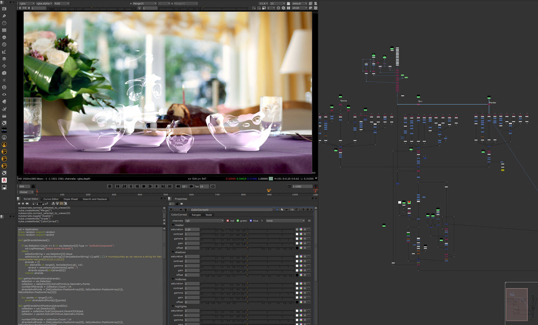Collapse the highlights section
This screenshot has width=538, height=325.
(173, 306)
